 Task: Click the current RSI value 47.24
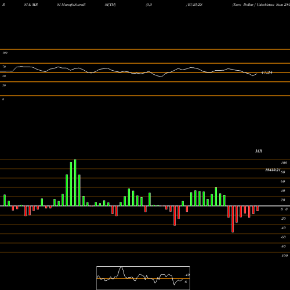(267, 72)
